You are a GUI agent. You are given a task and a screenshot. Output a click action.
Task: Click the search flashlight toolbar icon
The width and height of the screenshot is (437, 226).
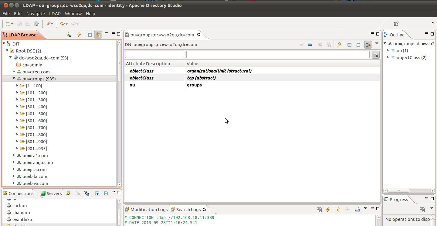coord(48,24)
